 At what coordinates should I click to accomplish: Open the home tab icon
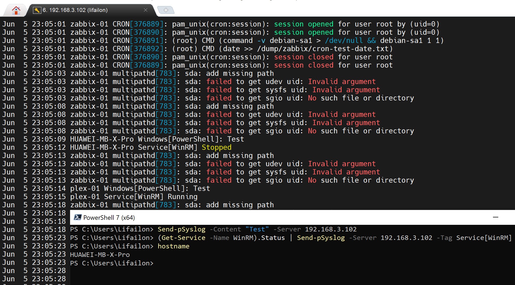point(16,10)
